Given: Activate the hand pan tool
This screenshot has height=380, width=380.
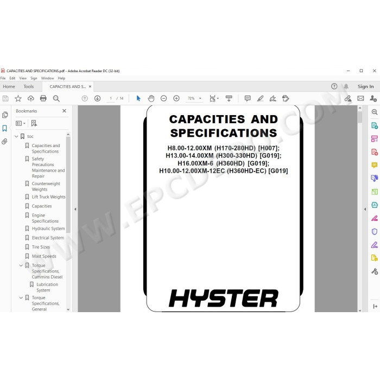Looking at the screenshot, I should tap(151, 98).
